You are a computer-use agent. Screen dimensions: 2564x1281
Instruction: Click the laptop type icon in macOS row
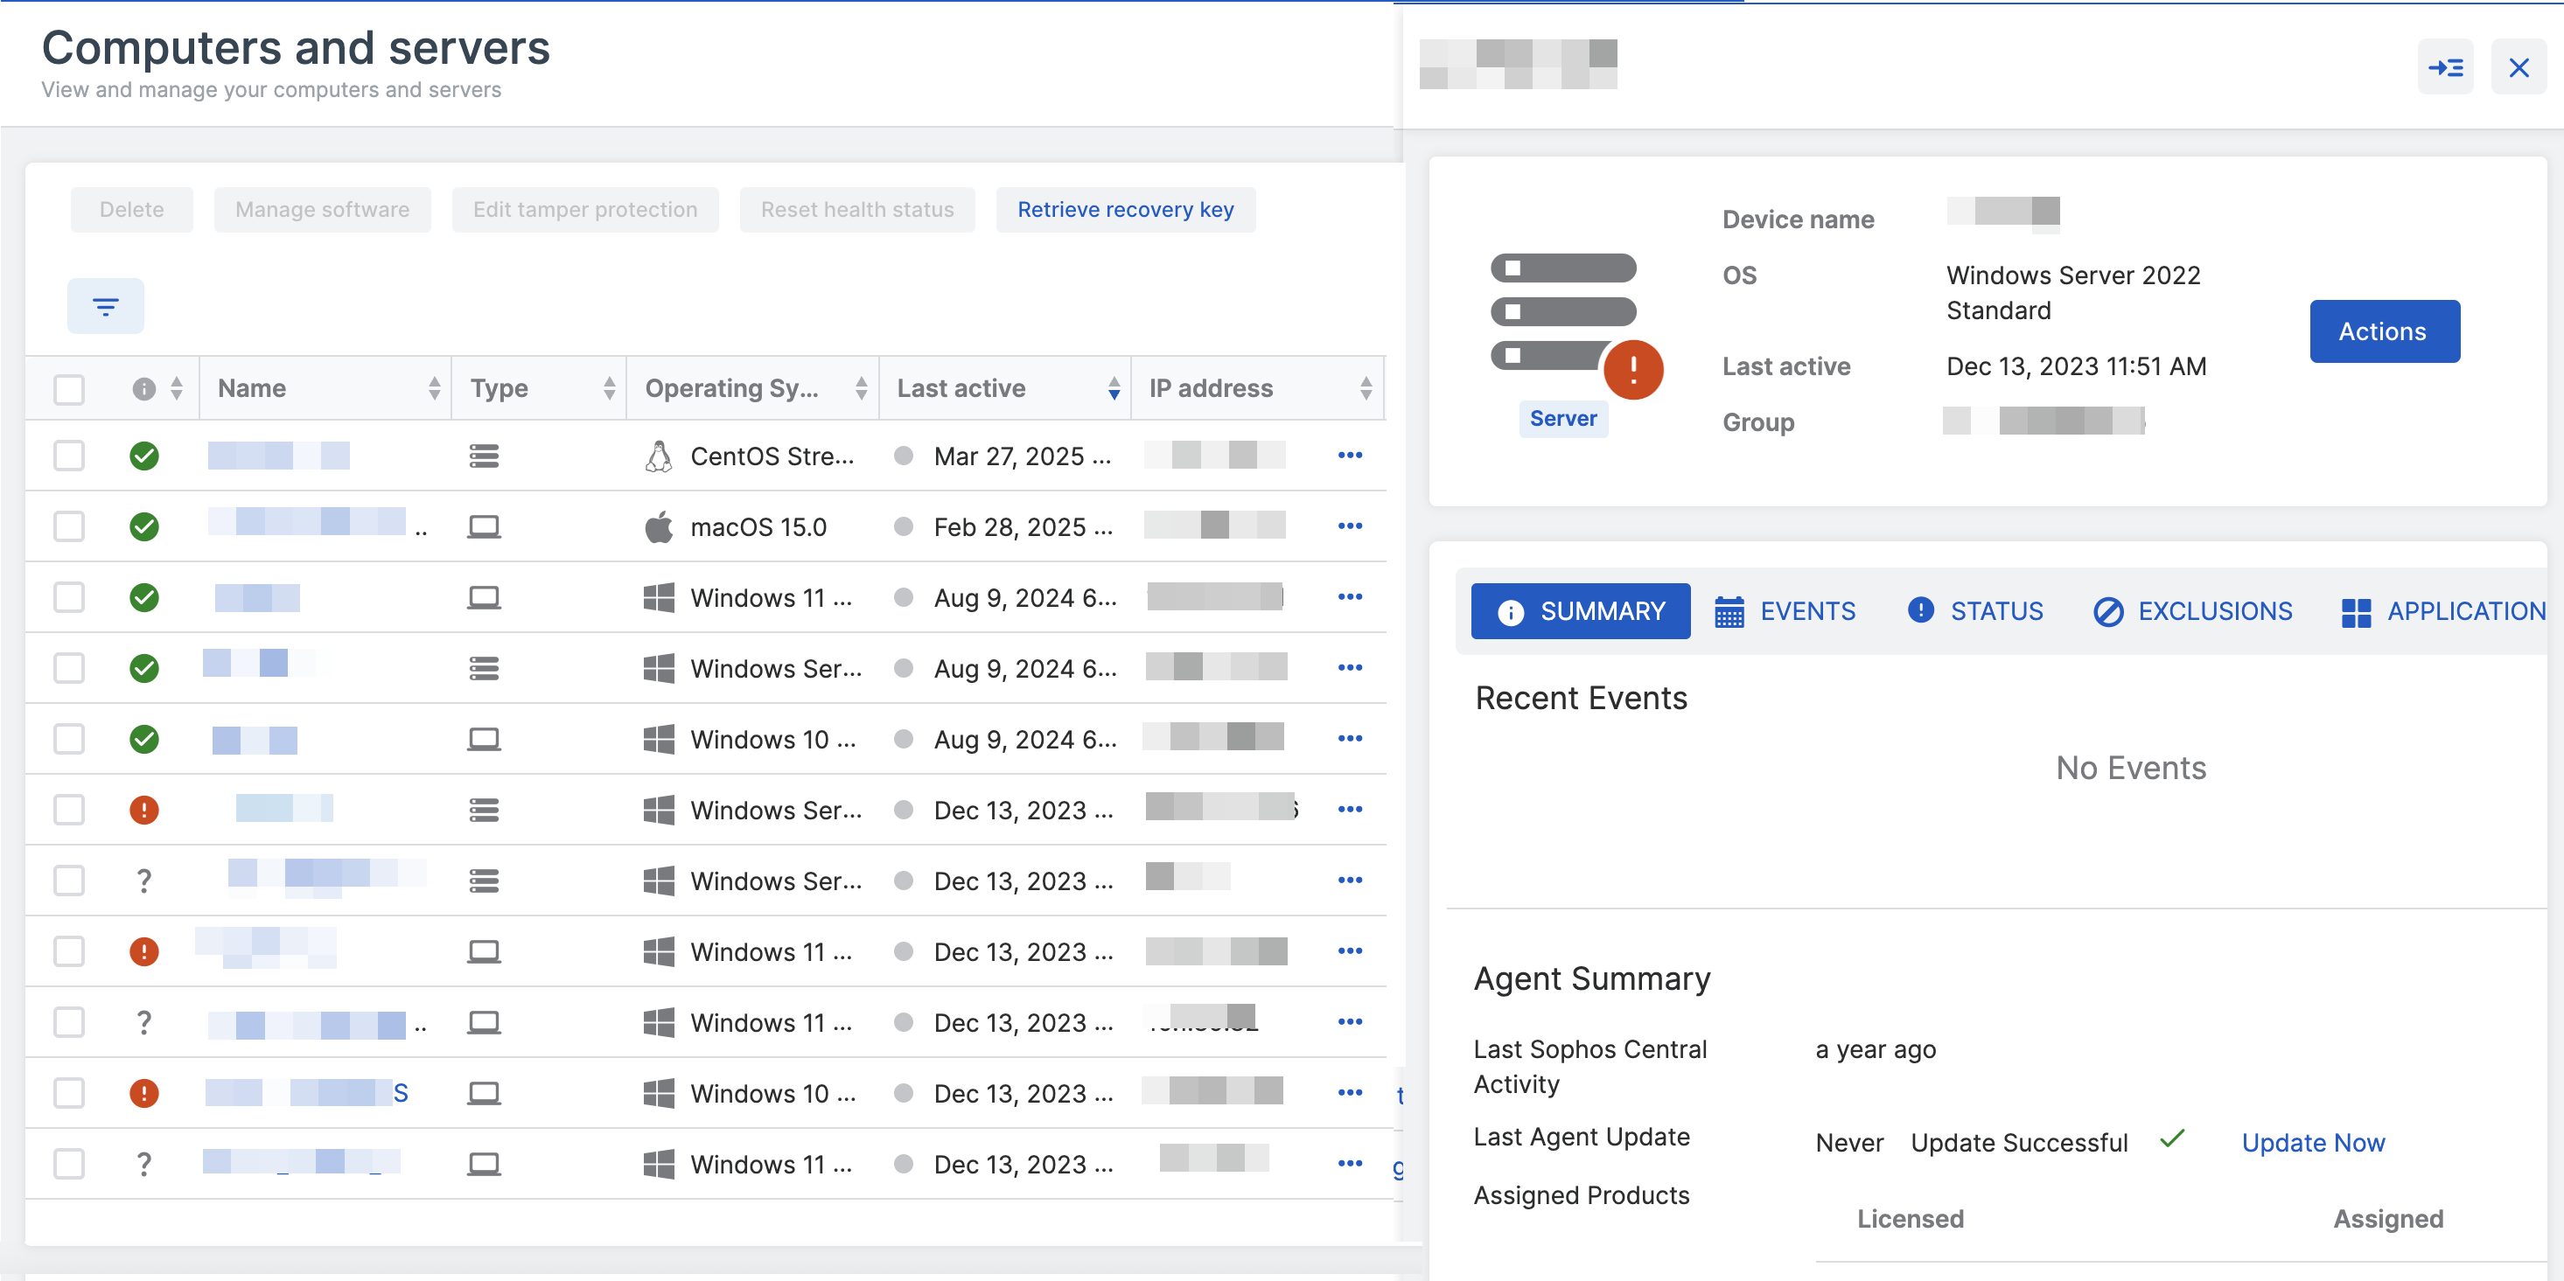point(484,526)
